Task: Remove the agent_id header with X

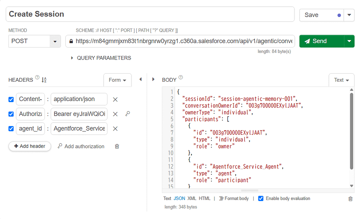Action: click(x=115, y=129)
